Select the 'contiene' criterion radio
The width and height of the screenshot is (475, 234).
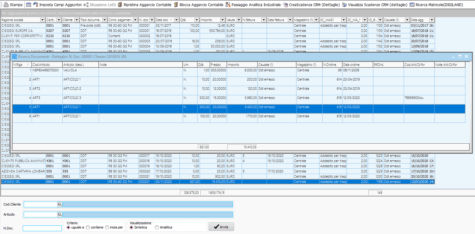(x=88, y=227)
